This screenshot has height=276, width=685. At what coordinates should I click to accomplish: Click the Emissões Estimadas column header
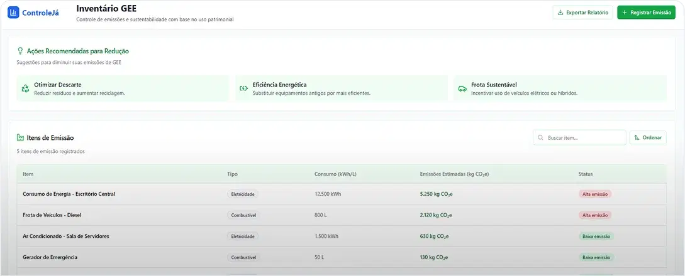coord(454,174)
